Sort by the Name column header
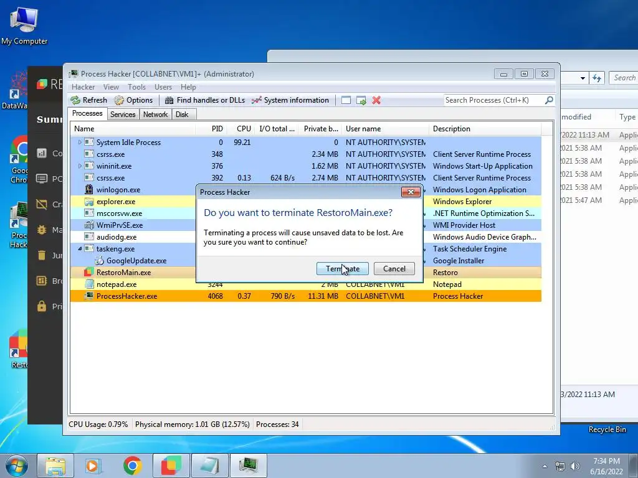Screen dimensions: 638x478 pos(133,129)
